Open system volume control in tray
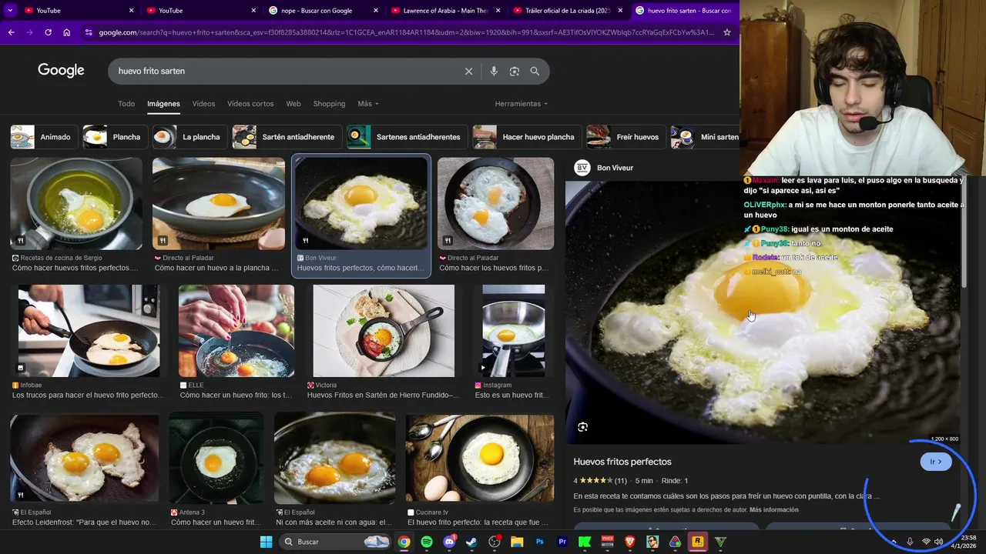 click(x=938, y=542)
